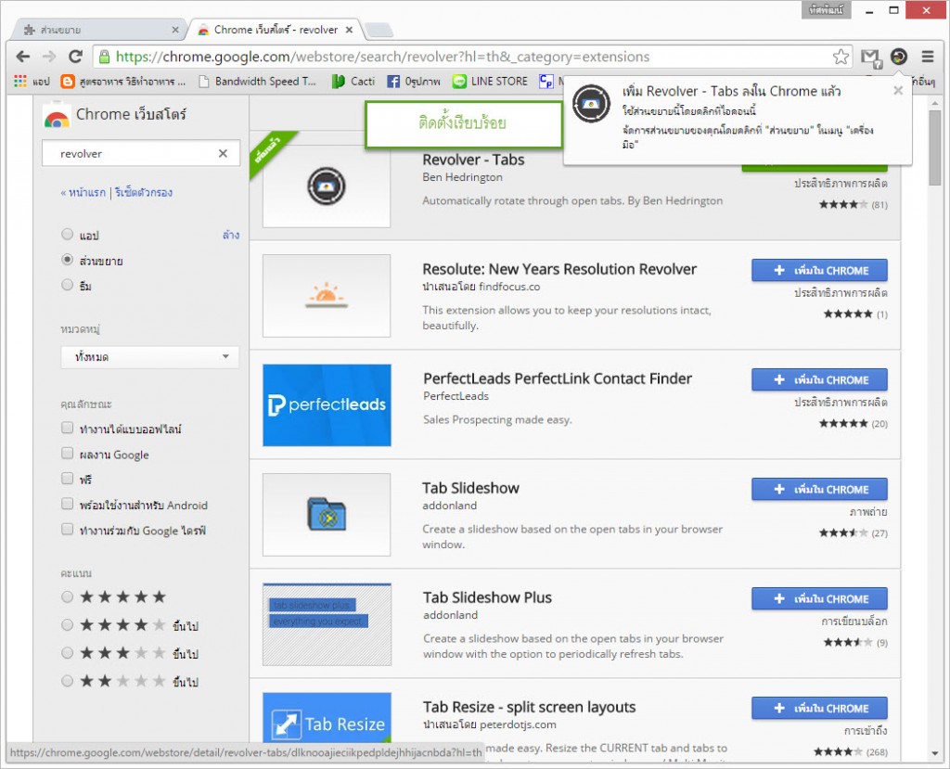This screenshot has width=950, height=769.
Task: Reload the page with the refresh icon
Action: pyautogui.click(x=75, y=57)
